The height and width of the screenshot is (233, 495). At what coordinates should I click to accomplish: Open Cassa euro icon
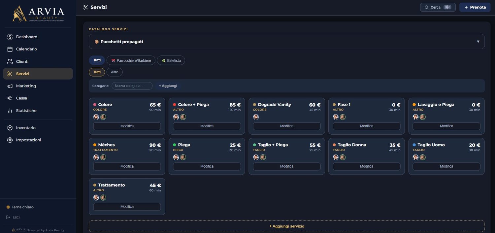(10, 98)
